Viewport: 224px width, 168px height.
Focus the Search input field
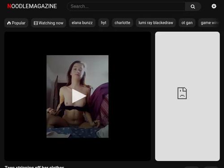(127, 6)
